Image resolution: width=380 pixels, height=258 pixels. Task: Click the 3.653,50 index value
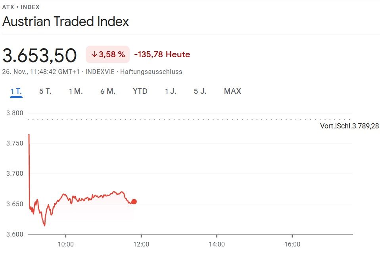click(39, 55)
